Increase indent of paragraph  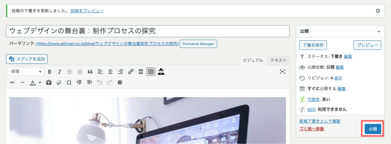coord(89,83)
